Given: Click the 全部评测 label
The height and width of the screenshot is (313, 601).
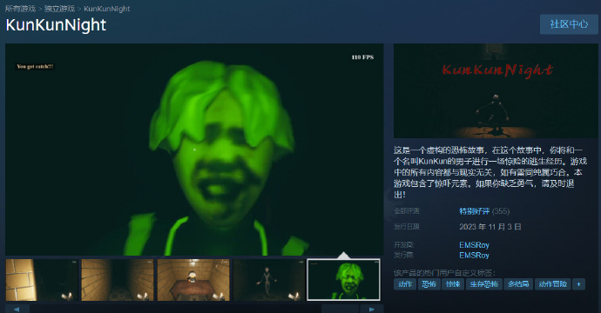Looking at the screenshot, I should (407, 210).
